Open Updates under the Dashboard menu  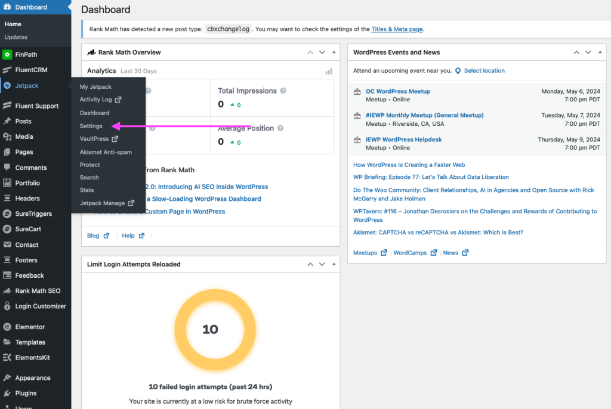(16, 37)
